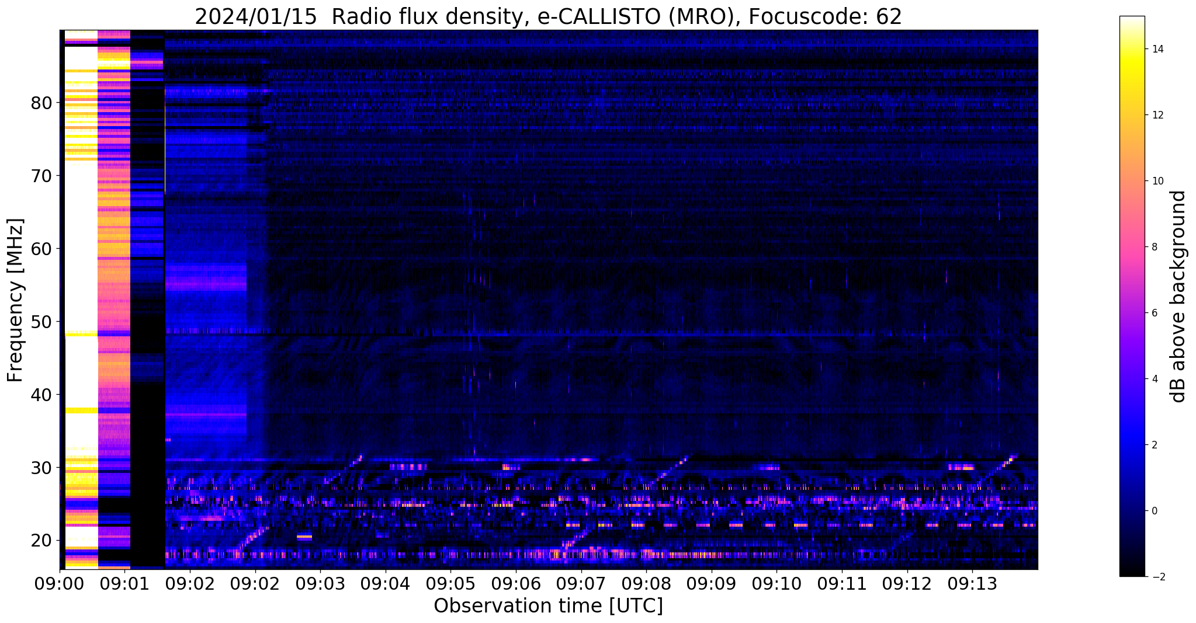Click the "Observation time [UTC]" axis label
1196x623 pixels.
pos(548,606)
